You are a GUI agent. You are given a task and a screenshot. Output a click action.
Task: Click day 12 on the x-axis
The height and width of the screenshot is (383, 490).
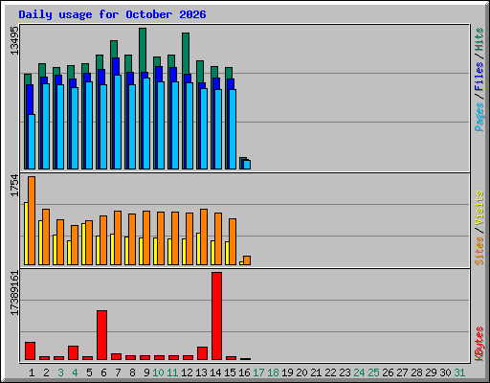(187, 372)
